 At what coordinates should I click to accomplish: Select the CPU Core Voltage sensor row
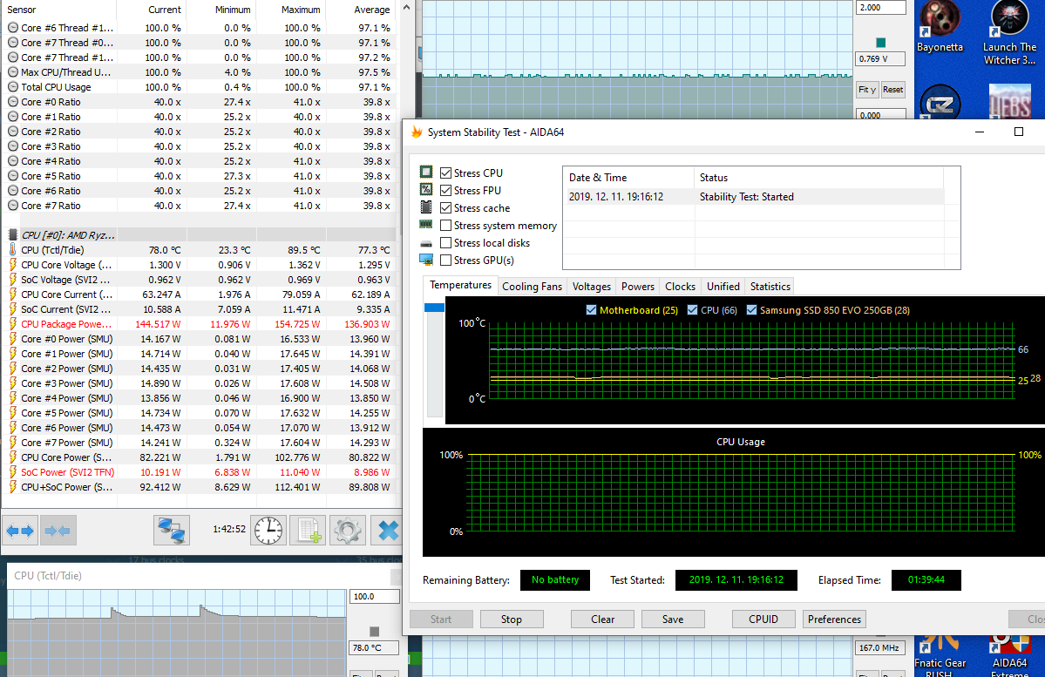coord(200,265)
